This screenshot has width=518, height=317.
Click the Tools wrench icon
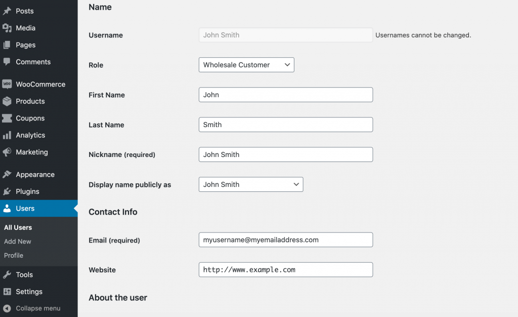pyautogui.click(x=7, y=274)
